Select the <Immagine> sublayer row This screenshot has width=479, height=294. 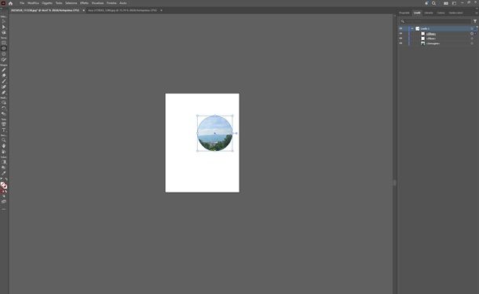point(438,43)
